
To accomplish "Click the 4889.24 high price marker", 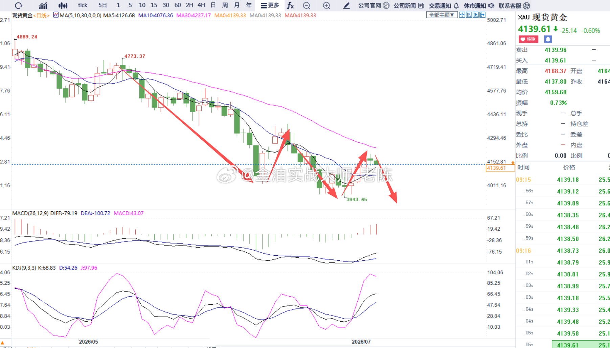I will (27, 37).
